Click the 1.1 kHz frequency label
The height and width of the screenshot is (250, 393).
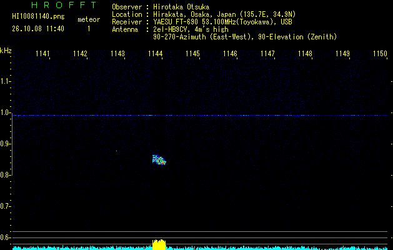coord(5,81)
